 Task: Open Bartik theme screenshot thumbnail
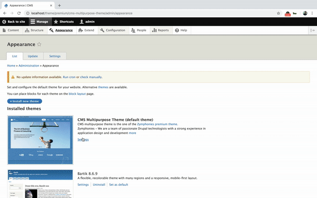tap(40, 184)
